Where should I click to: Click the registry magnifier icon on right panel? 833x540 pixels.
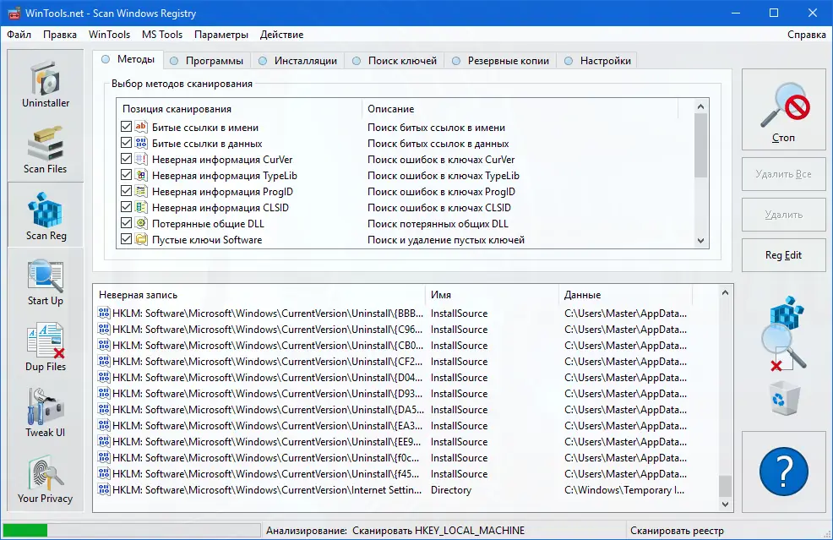click(784, 333)
